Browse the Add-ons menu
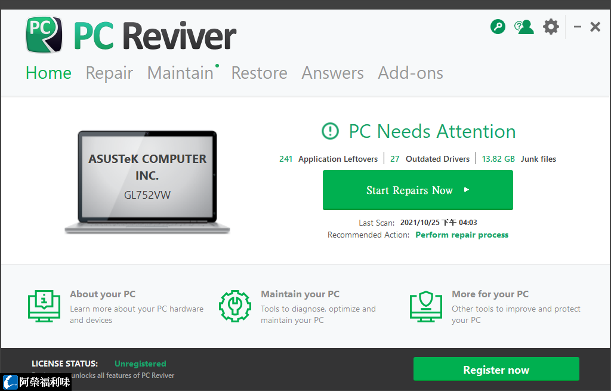The height and width of the screenshot is (391, 611). (x=411, y=73)
